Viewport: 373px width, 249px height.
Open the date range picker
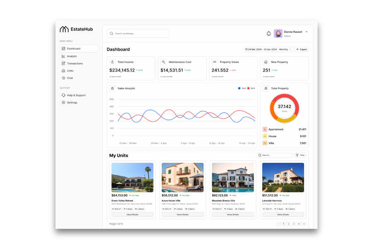click(261, 49)
